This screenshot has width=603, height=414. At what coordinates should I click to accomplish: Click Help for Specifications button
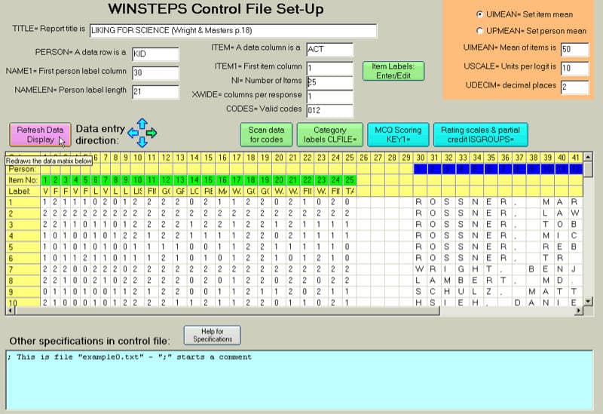(213, 335)
